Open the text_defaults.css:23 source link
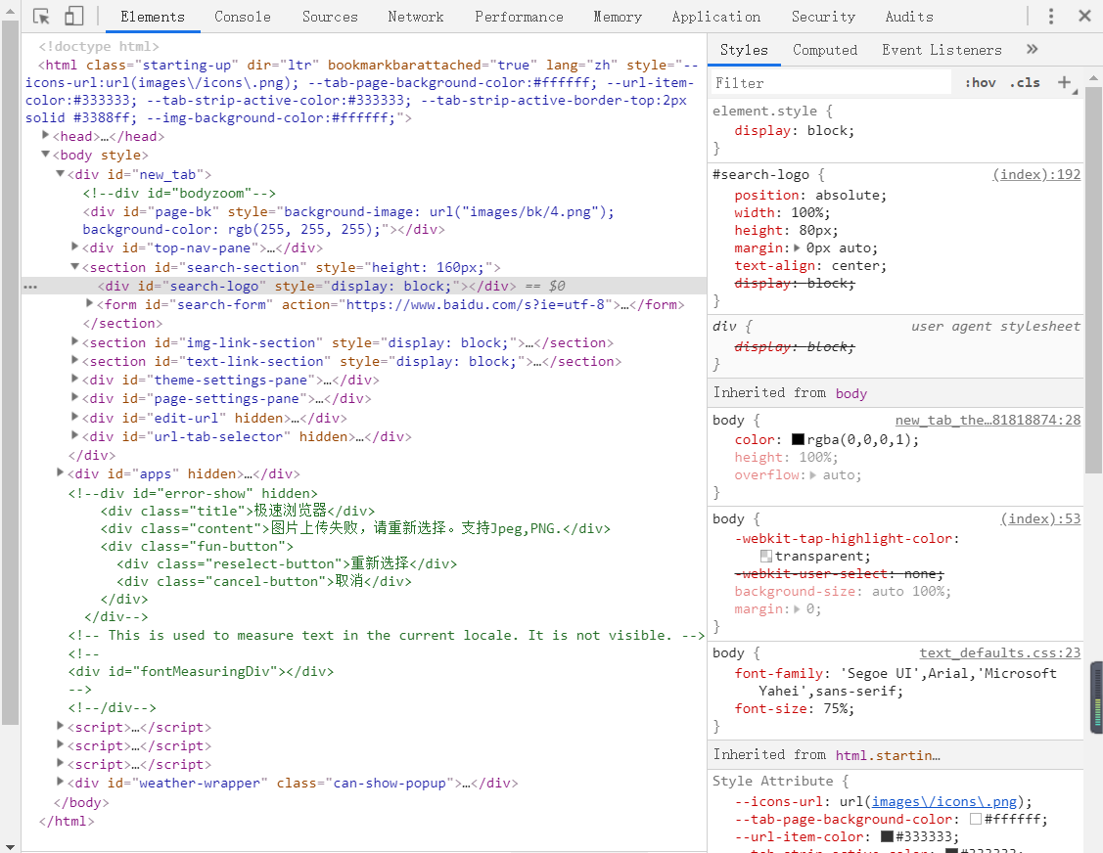Viewport: 1103px width, 853px height. (999, 652)
